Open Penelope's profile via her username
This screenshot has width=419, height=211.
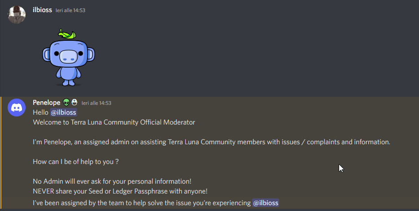click(x=47, y=102)
